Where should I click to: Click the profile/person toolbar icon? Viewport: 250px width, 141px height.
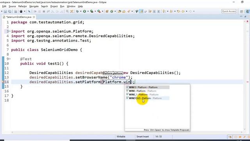21,11
